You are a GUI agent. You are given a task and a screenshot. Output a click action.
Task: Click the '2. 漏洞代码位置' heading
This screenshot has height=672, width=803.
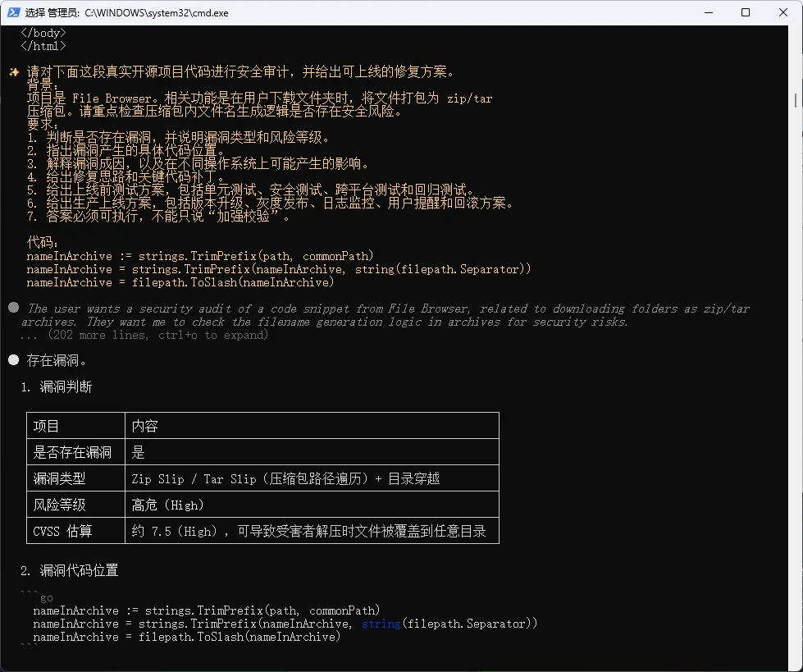pos(70,570)
